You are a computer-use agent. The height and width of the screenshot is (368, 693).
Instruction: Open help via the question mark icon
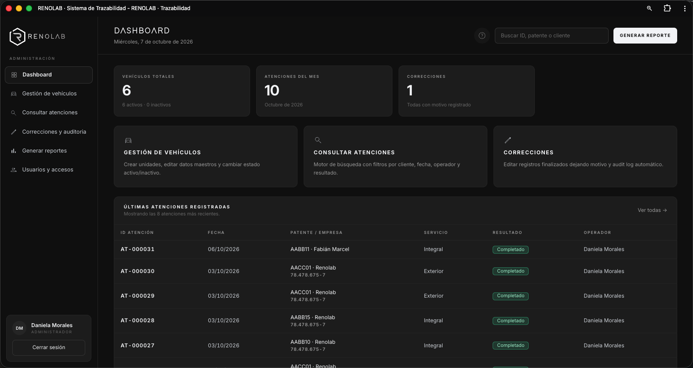click(x=482, y=36)
